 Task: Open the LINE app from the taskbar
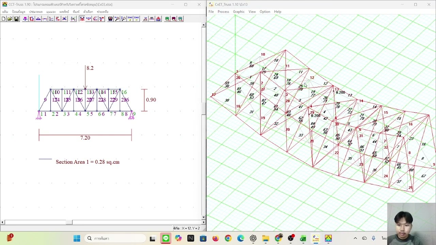(x=166, y=239)
